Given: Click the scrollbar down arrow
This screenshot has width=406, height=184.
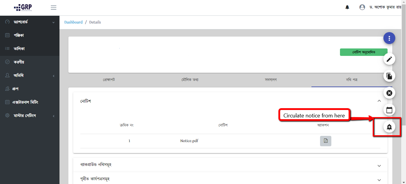Looking at the screenshot, I should point(403,182).
